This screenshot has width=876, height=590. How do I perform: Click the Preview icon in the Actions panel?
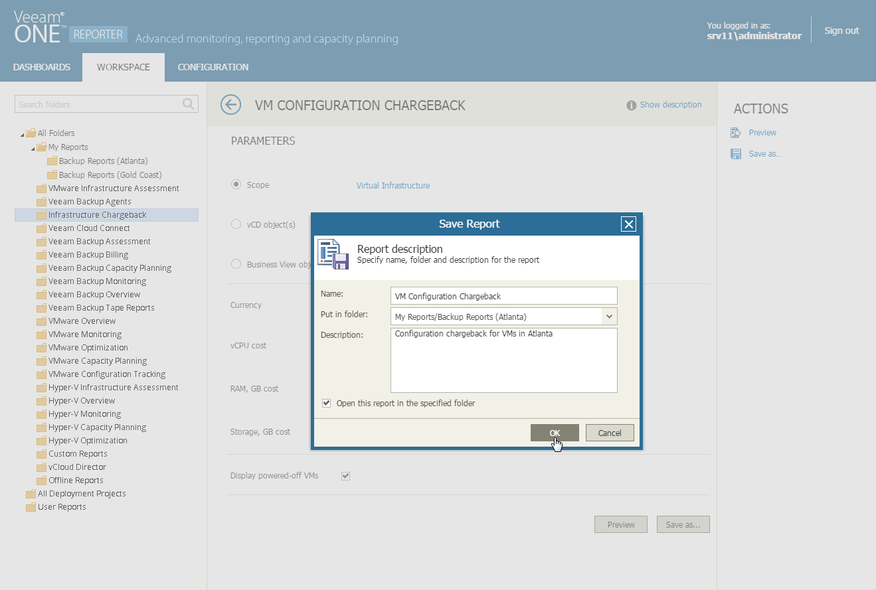[x=736, y=133]
